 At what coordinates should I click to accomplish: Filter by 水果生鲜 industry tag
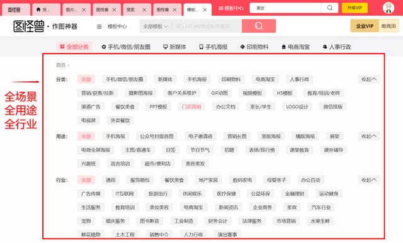coord(320,221)
